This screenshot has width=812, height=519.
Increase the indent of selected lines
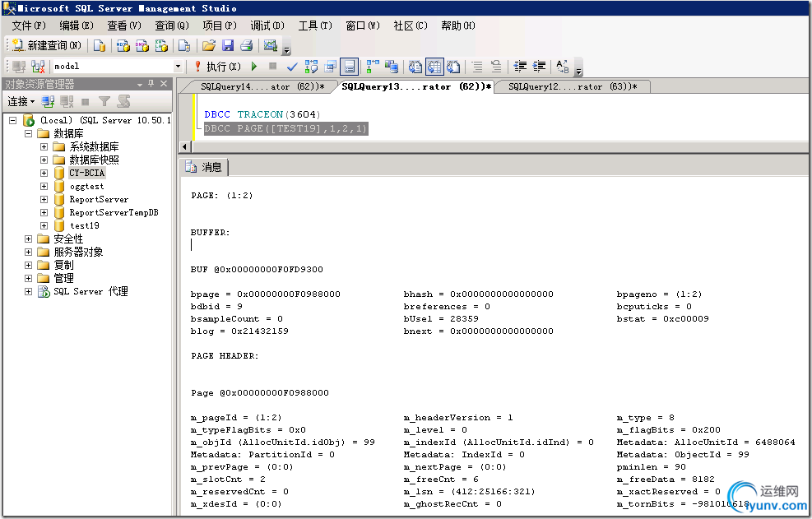pyautogui.click(x=539, y=67)
